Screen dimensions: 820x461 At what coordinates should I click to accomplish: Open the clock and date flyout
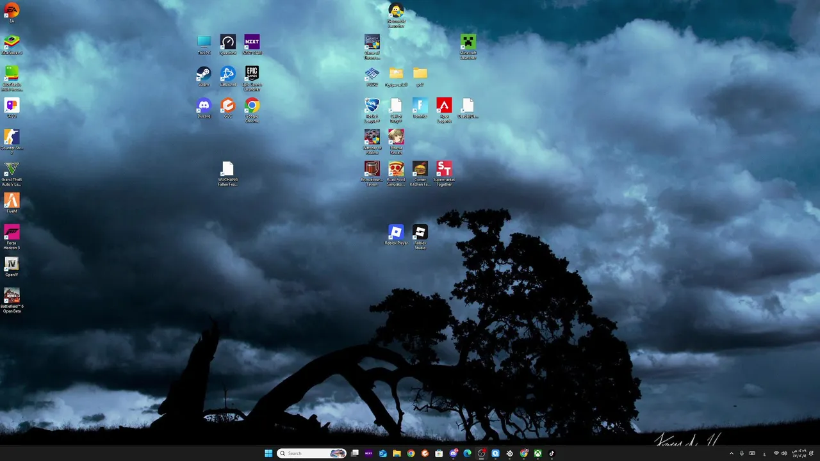pos(799,453)
